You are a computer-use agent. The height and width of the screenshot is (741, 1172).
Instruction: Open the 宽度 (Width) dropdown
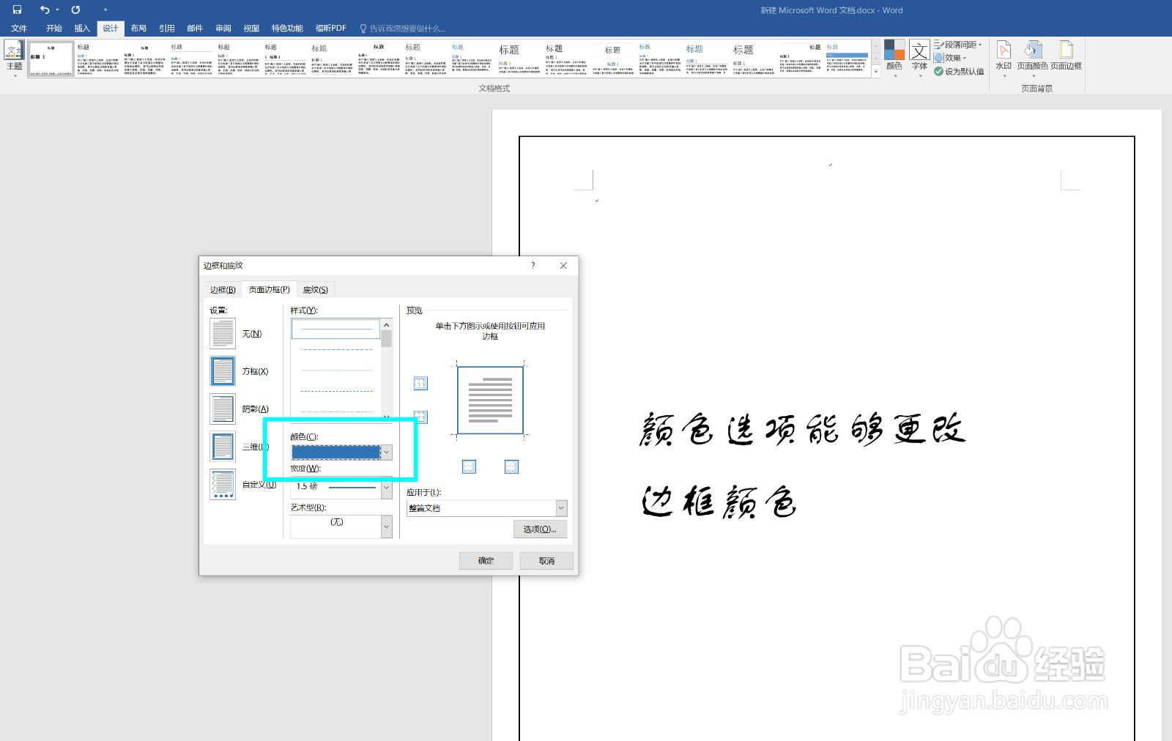click(x=387, y=486)
